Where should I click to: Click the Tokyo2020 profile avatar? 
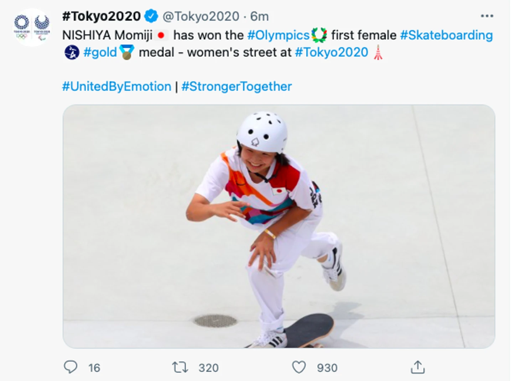click(32, 27)
